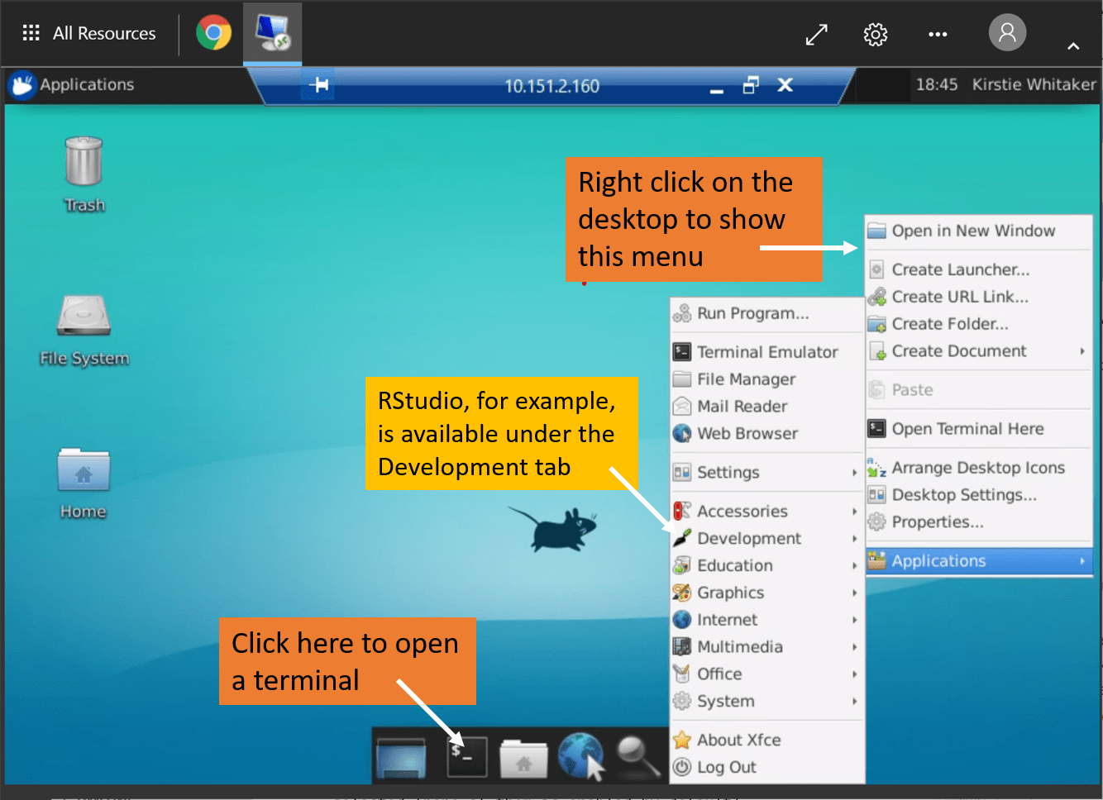Open Desktop Settings... from the menu
Screen dimensions: 1103x800
(x=979, y=495)
